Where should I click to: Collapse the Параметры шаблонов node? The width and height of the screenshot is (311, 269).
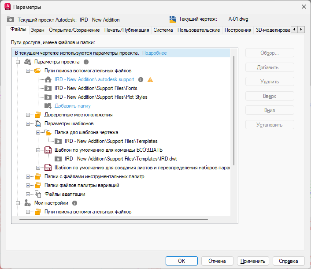tap(28, 123)
